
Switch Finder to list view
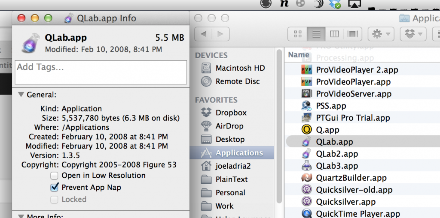click(316, 34)
